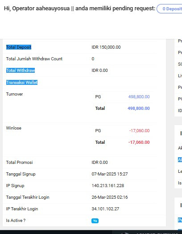
Task: Click the Total Promosi IDR 0.00 value
Action: click(x=99, y=163)
